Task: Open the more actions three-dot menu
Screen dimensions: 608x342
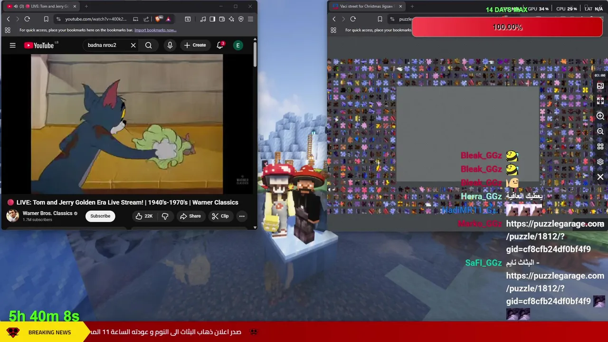Action: tap(242, 216)
